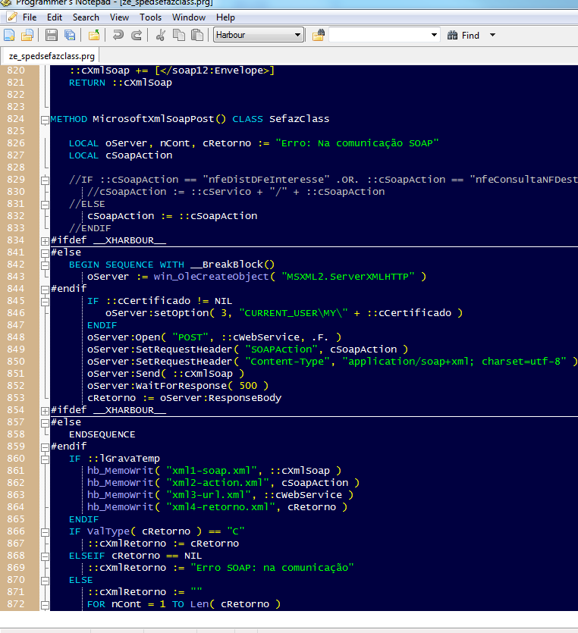Open the Search menu
578x633 pixels.
click(x=86, y=17)
